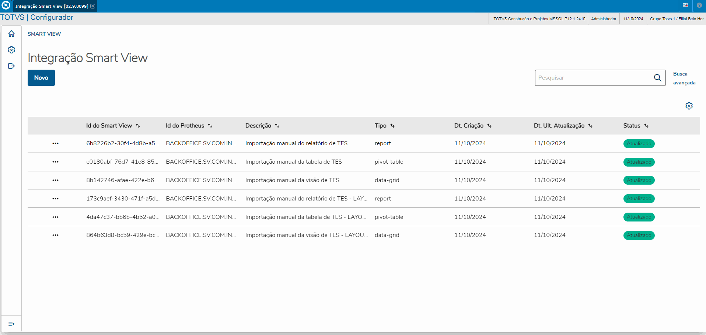Click 'Importação manual da visão de TES' description
Image resolution: width=706 pixels, height=335 pixels.
tap(292, 180)
